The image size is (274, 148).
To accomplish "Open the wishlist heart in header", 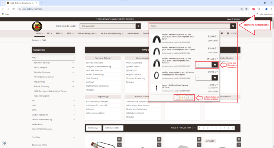I will point(222,33).
